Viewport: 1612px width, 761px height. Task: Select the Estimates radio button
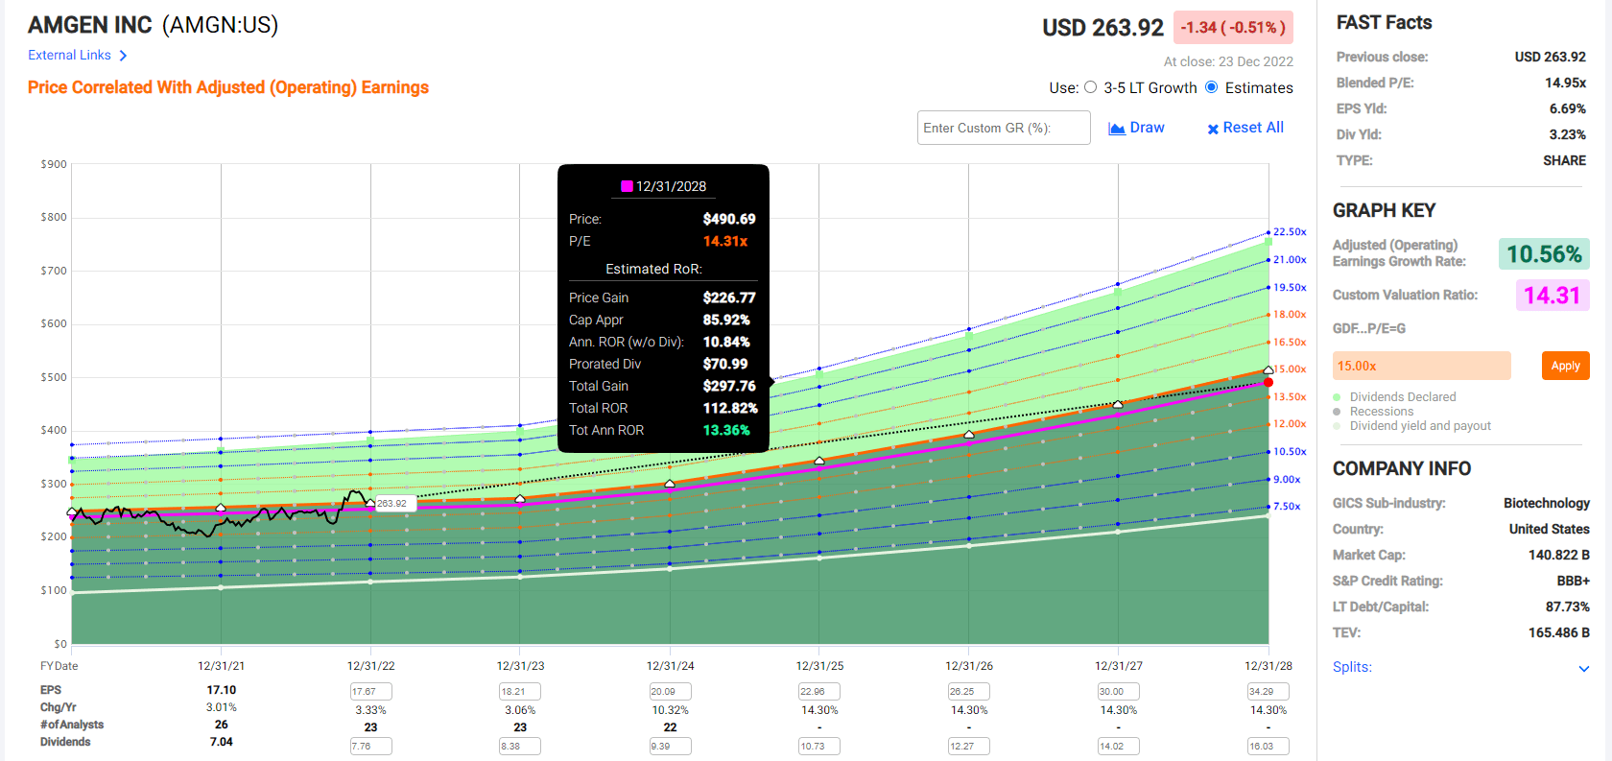pyautogui.click(x=1212, y=87)
